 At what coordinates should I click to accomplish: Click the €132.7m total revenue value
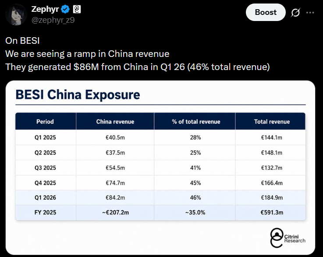click(x=272, y=168)
